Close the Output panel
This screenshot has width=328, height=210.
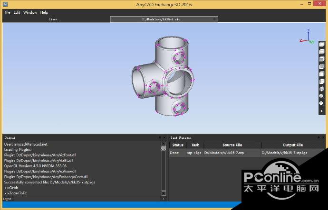[164, 137]
